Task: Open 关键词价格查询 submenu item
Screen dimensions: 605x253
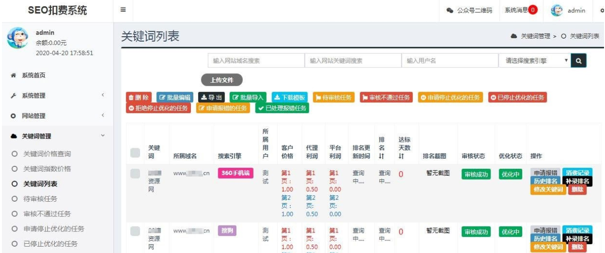Action: (x=47, y=154)
